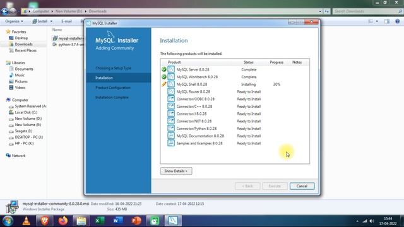Select the Installation step in sidebar
The image size is (404, 227).
(x=119, y=78)
